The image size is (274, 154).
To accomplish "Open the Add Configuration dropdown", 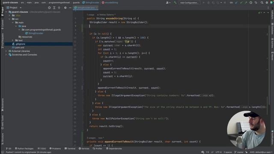I will (189, 3).
